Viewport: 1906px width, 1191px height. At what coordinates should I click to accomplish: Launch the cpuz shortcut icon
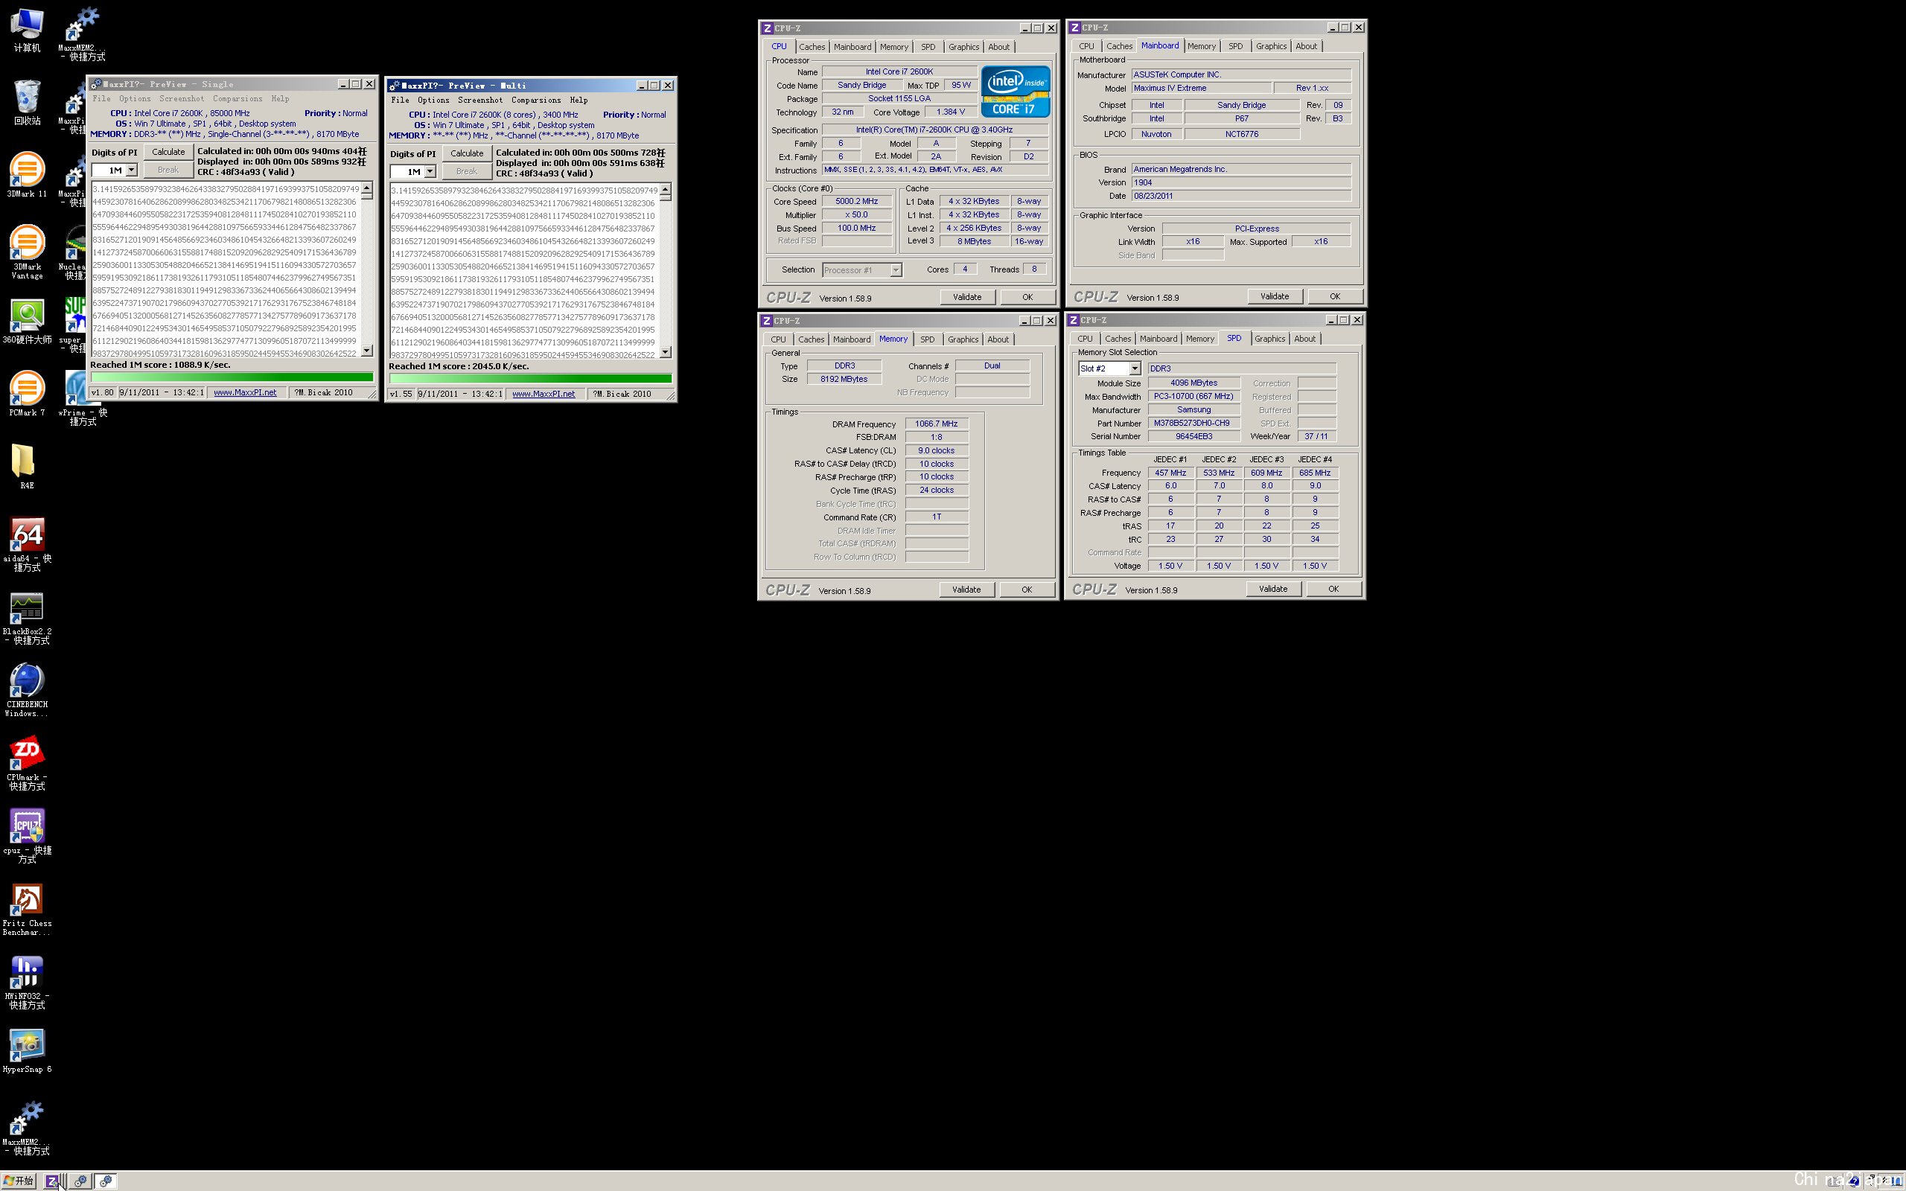pyautogui.click(x=27, y=837)
